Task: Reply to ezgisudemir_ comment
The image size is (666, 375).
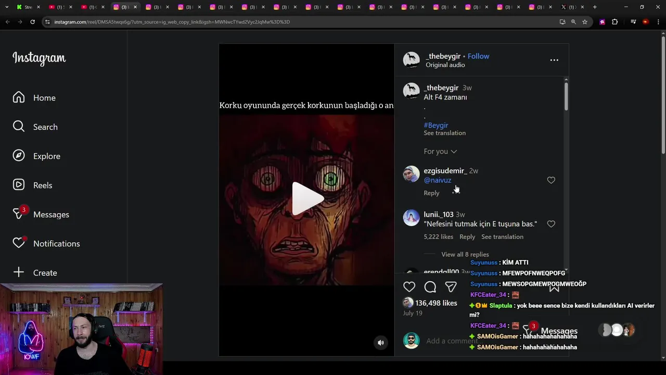Action: [431, 193]
